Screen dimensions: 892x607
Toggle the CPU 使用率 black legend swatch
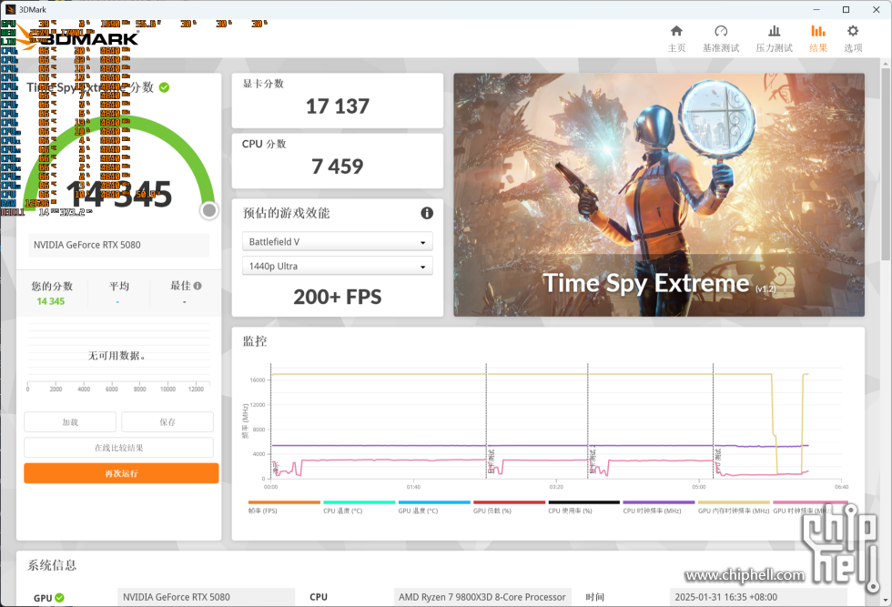(583, 502)
